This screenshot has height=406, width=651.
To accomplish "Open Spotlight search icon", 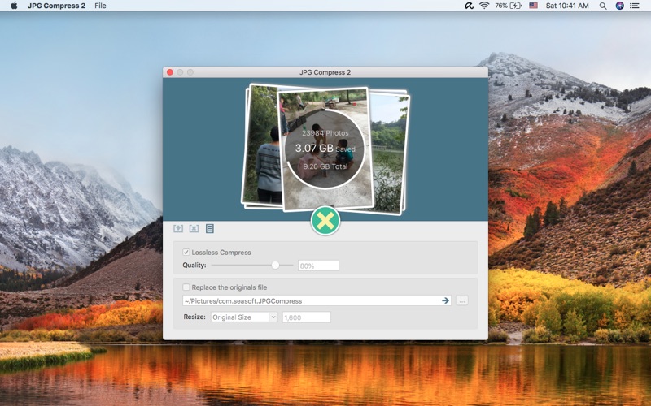I will click(x=603, y=6).
